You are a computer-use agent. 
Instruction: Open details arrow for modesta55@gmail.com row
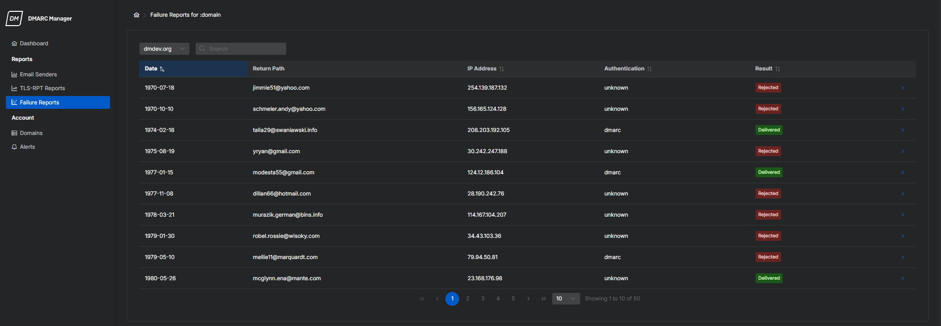tap(903, 172)
